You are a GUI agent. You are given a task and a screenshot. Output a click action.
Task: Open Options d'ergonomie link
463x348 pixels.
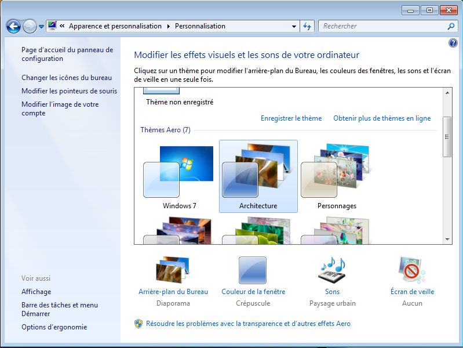[x=54, y=327]
